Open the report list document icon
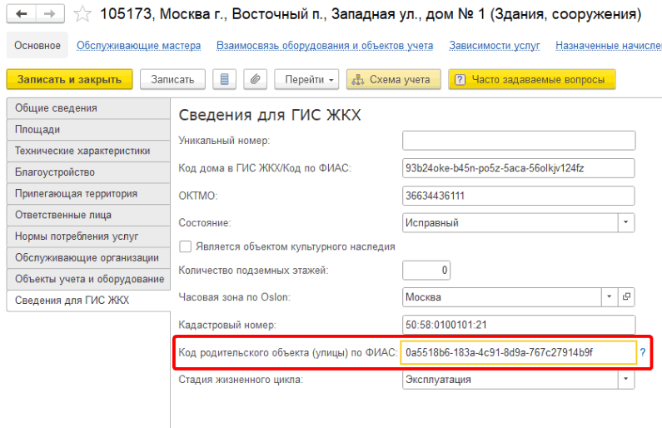This screenshot has height=428, width=662. 223,79
